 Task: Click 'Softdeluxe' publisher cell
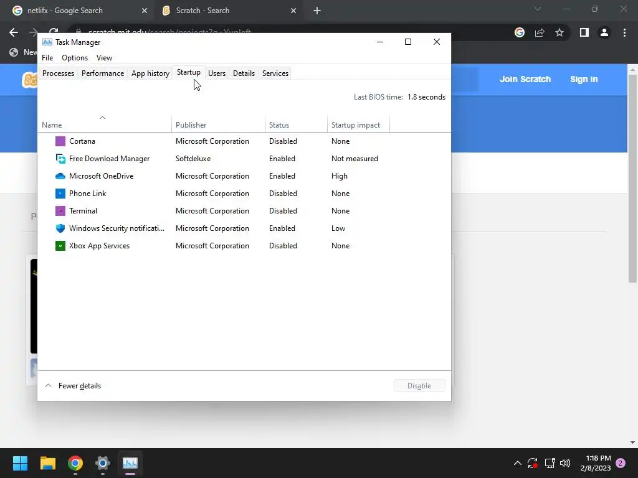[x=193, y=159]
